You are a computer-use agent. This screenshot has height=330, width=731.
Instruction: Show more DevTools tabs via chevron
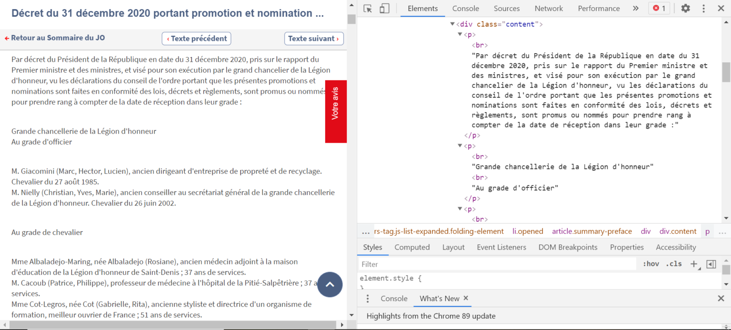click(x=635, y=9)
